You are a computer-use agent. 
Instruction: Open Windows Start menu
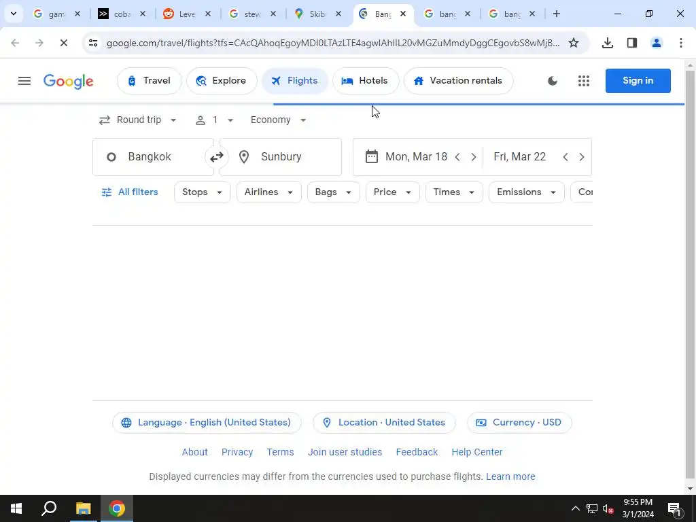click(16, 508)
